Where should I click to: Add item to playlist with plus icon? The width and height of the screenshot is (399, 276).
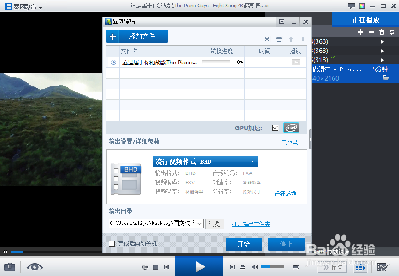click(x=360, y=31)
